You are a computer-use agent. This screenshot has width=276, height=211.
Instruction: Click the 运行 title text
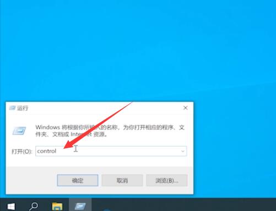23,108
